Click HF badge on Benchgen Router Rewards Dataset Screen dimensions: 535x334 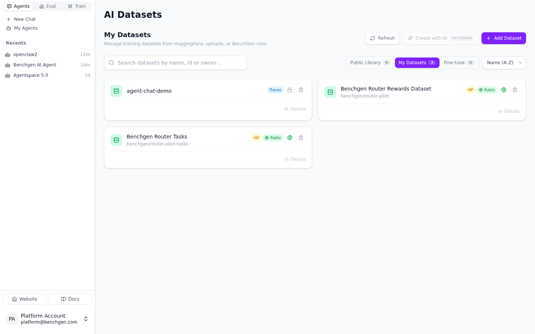[x=470, y=90]
